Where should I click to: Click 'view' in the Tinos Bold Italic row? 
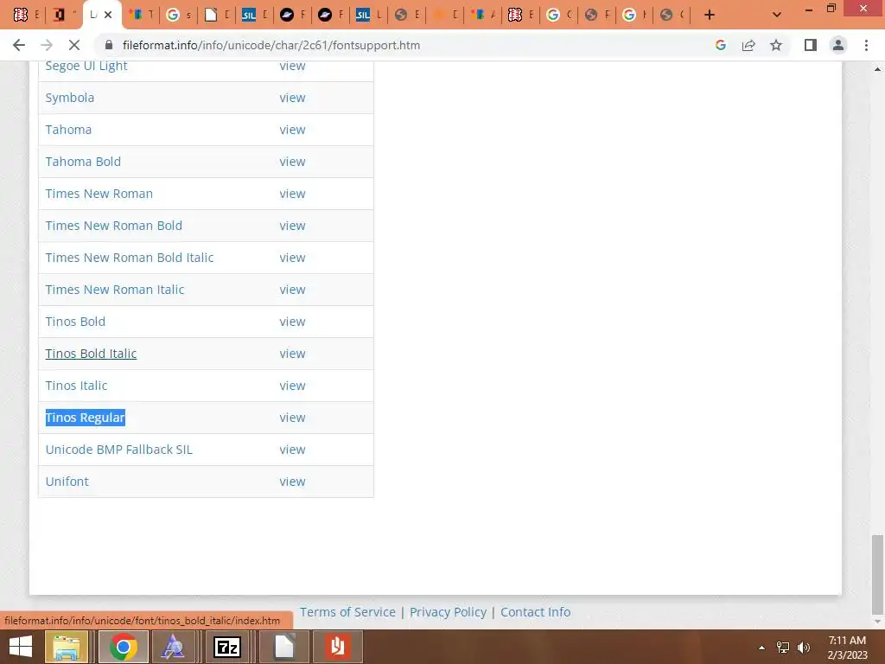[292, 354]
